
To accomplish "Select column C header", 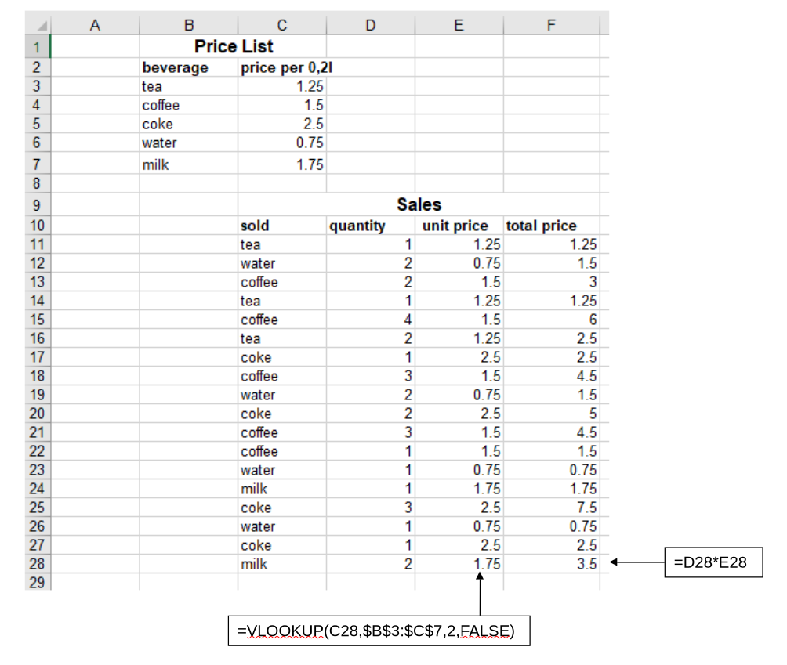I will click(x=282, y=24).
